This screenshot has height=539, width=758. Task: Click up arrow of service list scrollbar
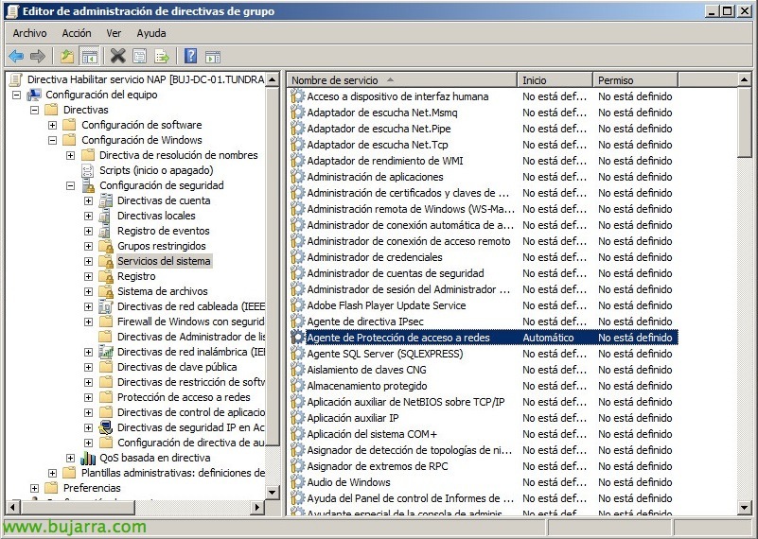click(745, 80)
